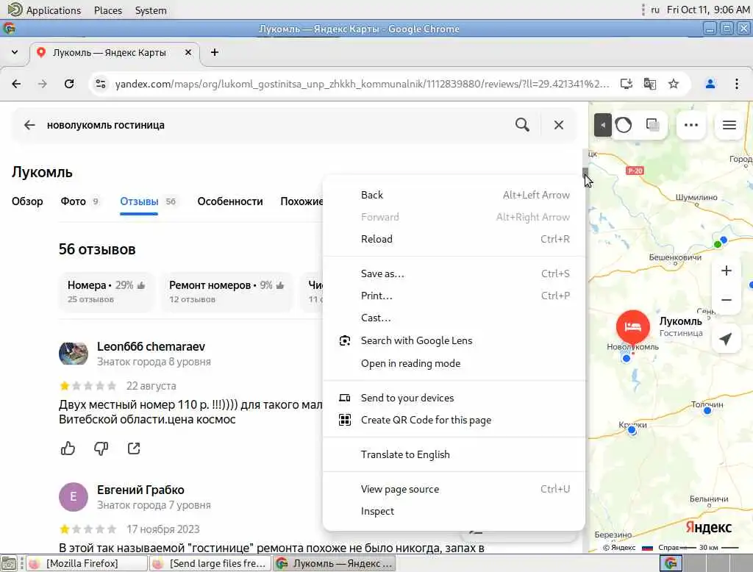Choose Inspect in context menu
This screenshot has width=753, height=572.
click(x=454, y=512)
